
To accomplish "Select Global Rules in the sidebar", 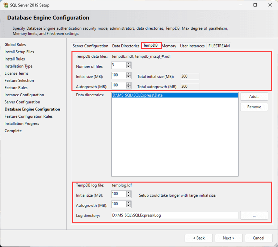I will (15, 45).
